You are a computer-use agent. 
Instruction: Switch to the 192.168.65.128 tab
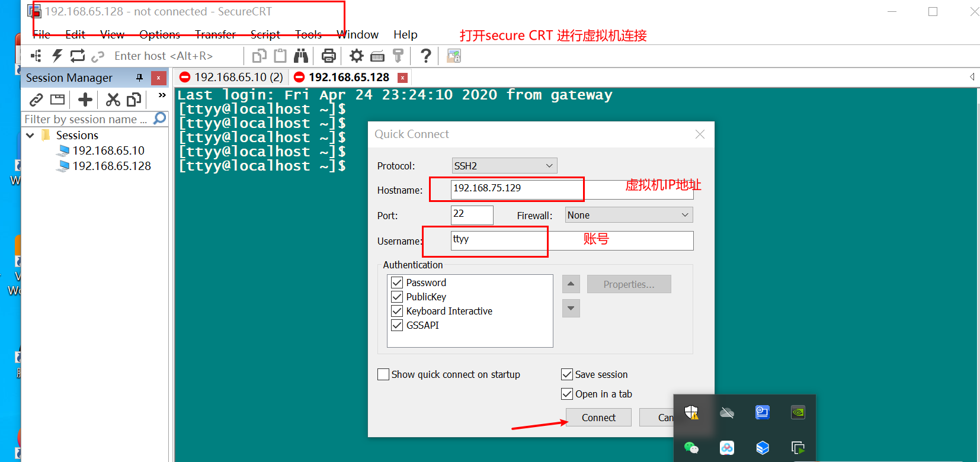[x=349, y=77]
